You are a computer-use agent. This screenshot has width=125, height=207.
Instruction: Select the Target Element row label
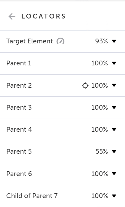[x=30, y=41]
